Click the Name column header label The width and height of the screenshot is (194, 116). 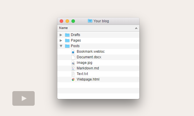point(63,28)
